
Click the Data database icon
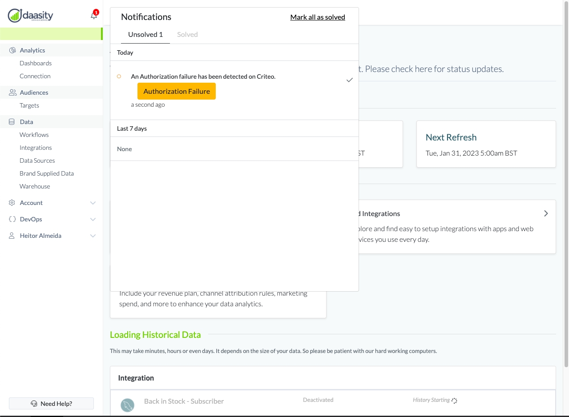click(x=12, y=122)
